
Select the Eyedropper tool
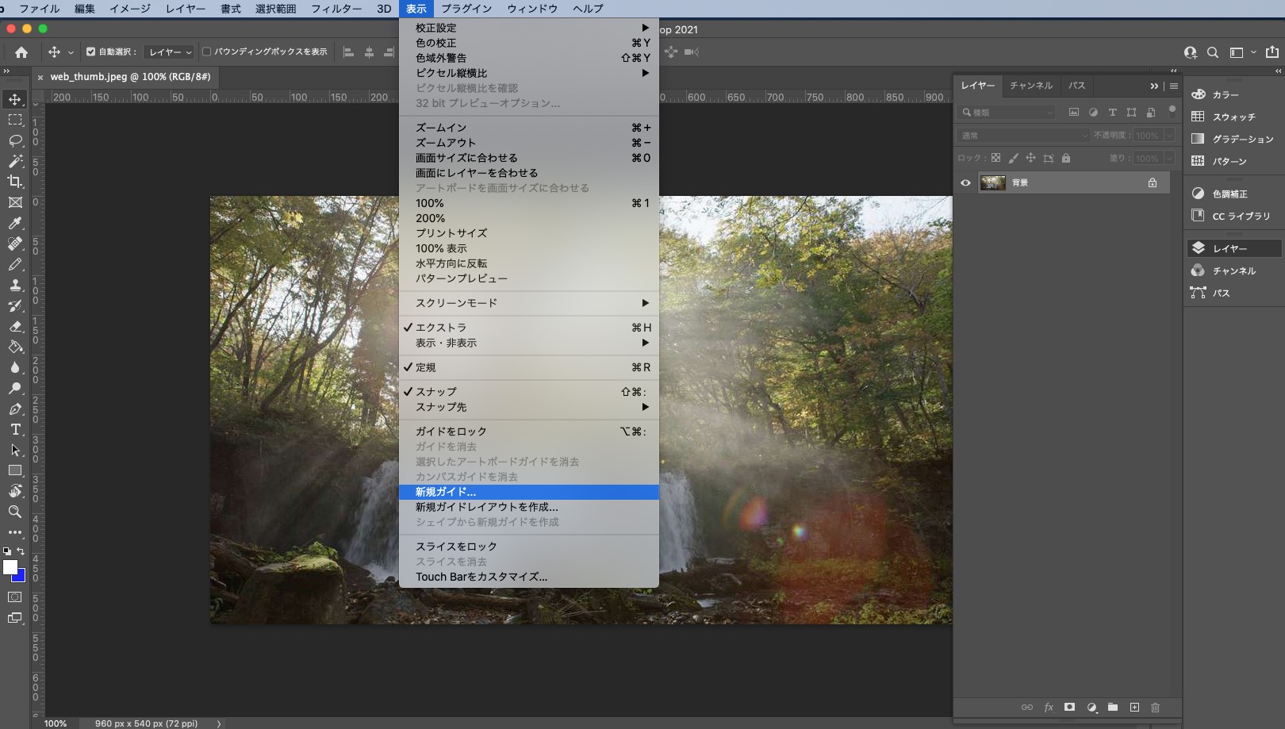15,223
